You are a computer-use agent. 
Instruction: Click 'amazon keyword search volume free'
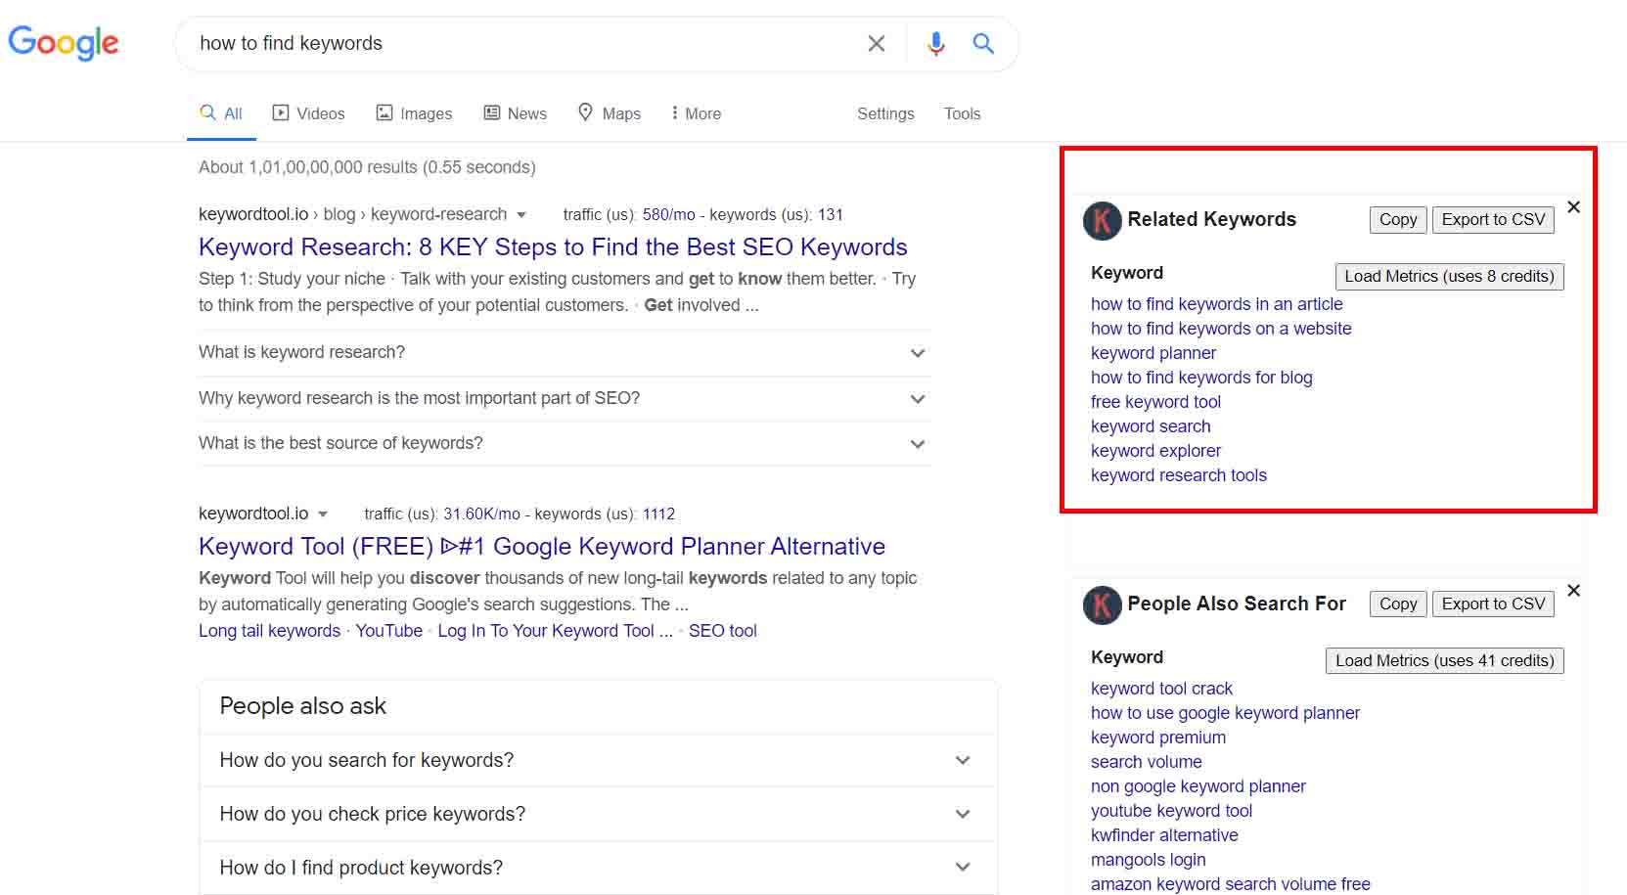click(x=1231, y=884)
